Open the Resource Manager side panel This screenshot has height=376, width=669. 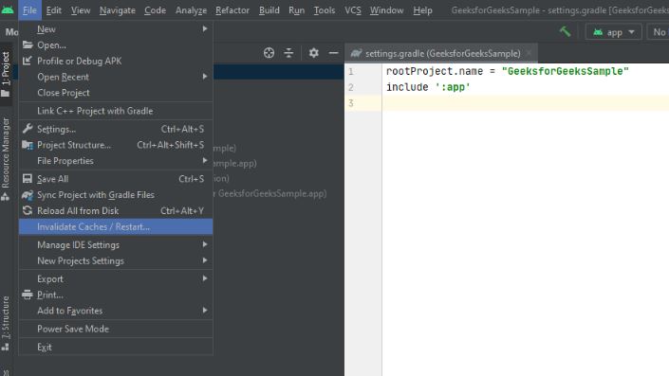tap(6, 158)
